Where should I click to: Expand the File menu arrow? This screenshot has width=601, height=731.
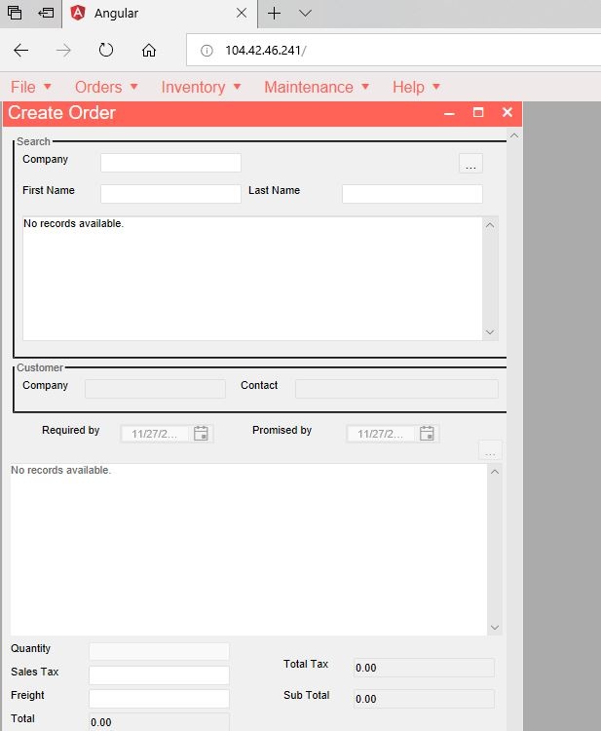click(x=47, y=87)
